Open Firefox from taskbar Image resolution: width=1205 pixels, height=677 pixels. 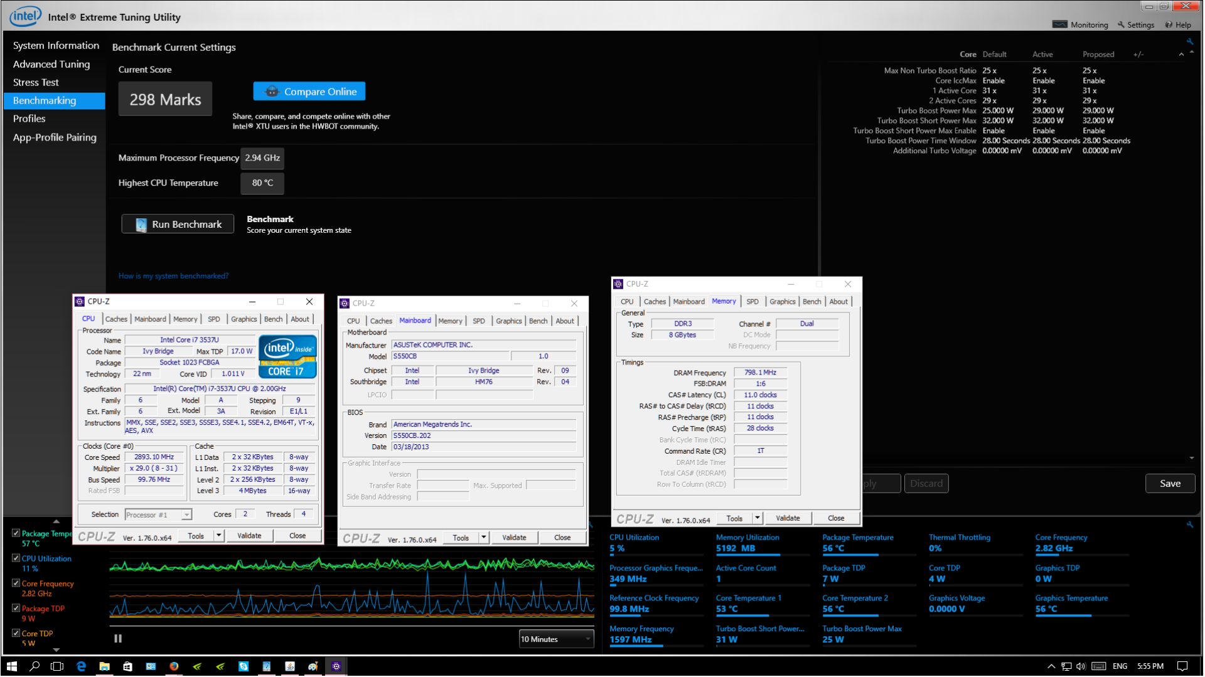tap(174, 666)
